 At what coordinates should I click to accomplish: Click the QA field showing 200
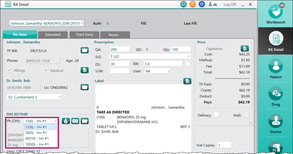coord(120,49)
